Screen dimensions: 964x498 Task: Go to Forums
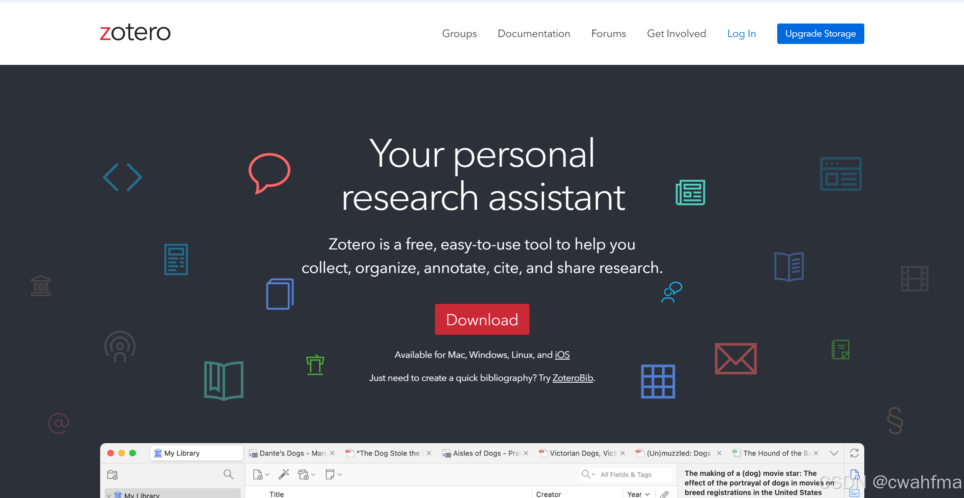pyautogui.click(x=608, y=34)
